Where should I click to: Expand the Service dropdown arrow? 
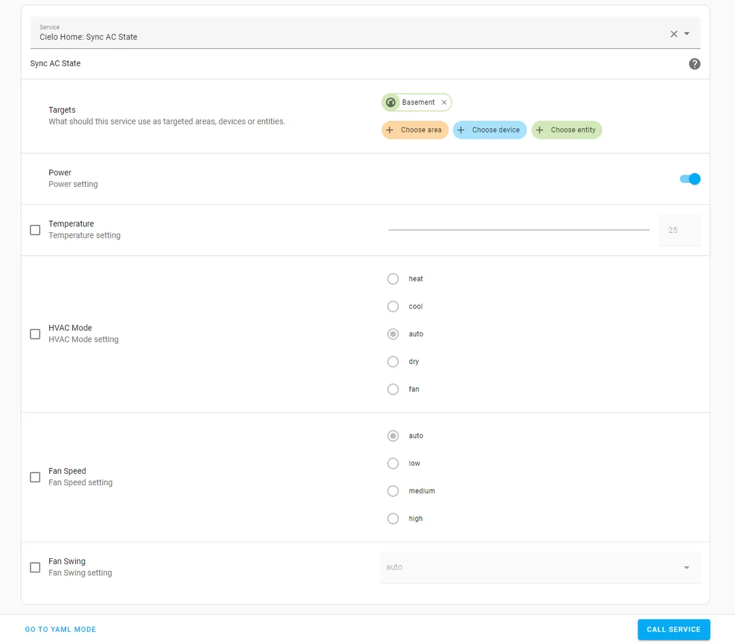click(x=687, y=34)
